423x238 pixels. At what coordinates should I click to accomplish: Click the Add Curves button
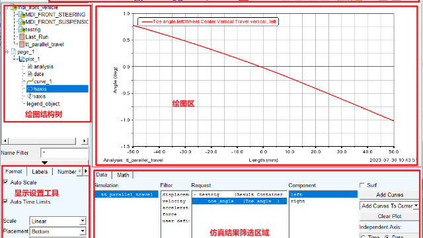tap(389, 194)
